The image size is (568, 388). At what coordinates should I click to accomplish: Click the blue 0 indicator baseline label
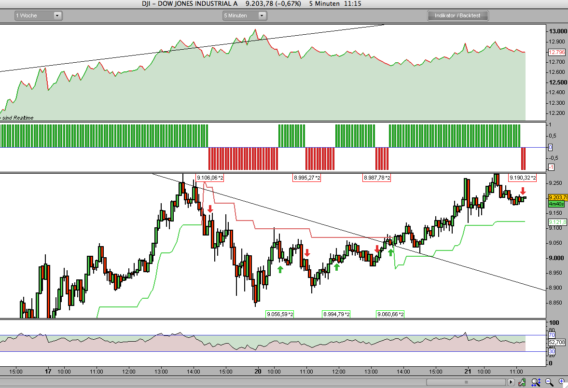pos(550,148)
